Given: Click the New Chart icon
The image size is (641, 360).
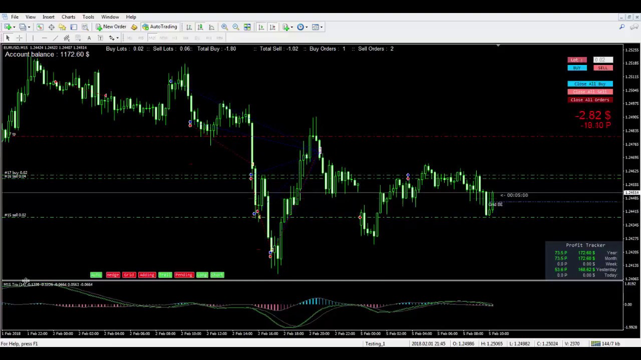Looking at the screenshot, I should pyautogui.click(x=8, y=27).
